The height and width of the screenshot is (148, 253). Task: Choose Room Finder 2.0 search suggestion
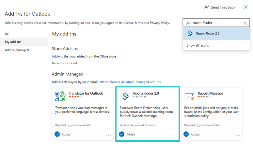pos(216,34)
